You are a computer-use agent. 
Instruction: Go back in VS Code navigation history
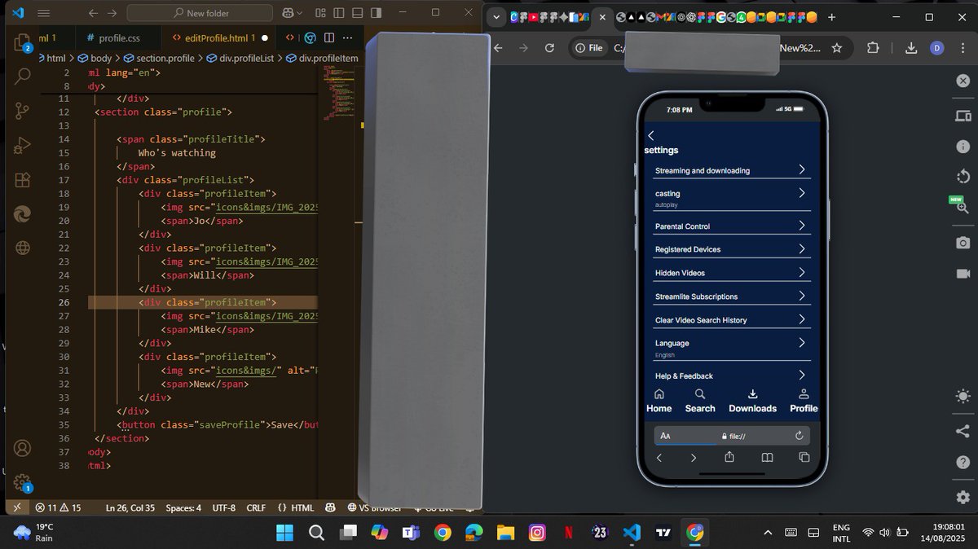pos(93,13)
